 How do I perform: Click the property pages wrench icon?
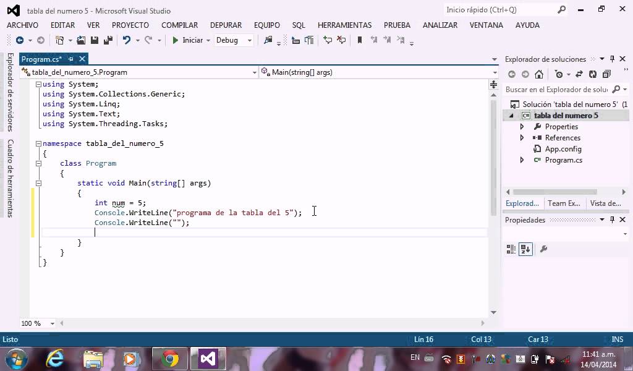pos(543,249)
